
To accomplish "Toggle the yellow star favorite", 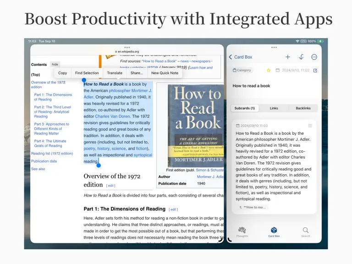I will point(269,70).
